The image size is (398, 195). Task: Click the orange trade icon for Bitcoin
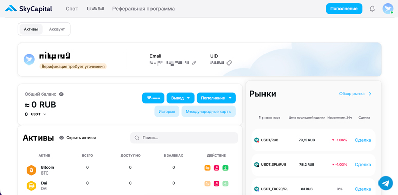[x=207, y=168]
